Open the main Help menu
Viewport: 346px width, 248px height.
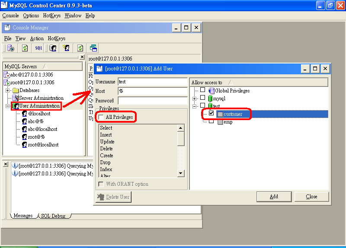click(90, 16)
